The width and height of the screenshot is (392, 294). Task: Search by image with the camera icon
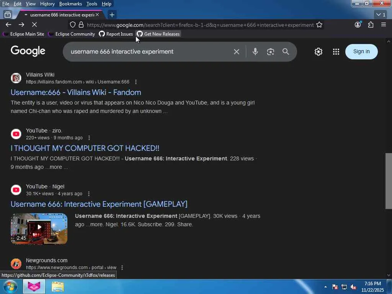click(x=271, y=52)
